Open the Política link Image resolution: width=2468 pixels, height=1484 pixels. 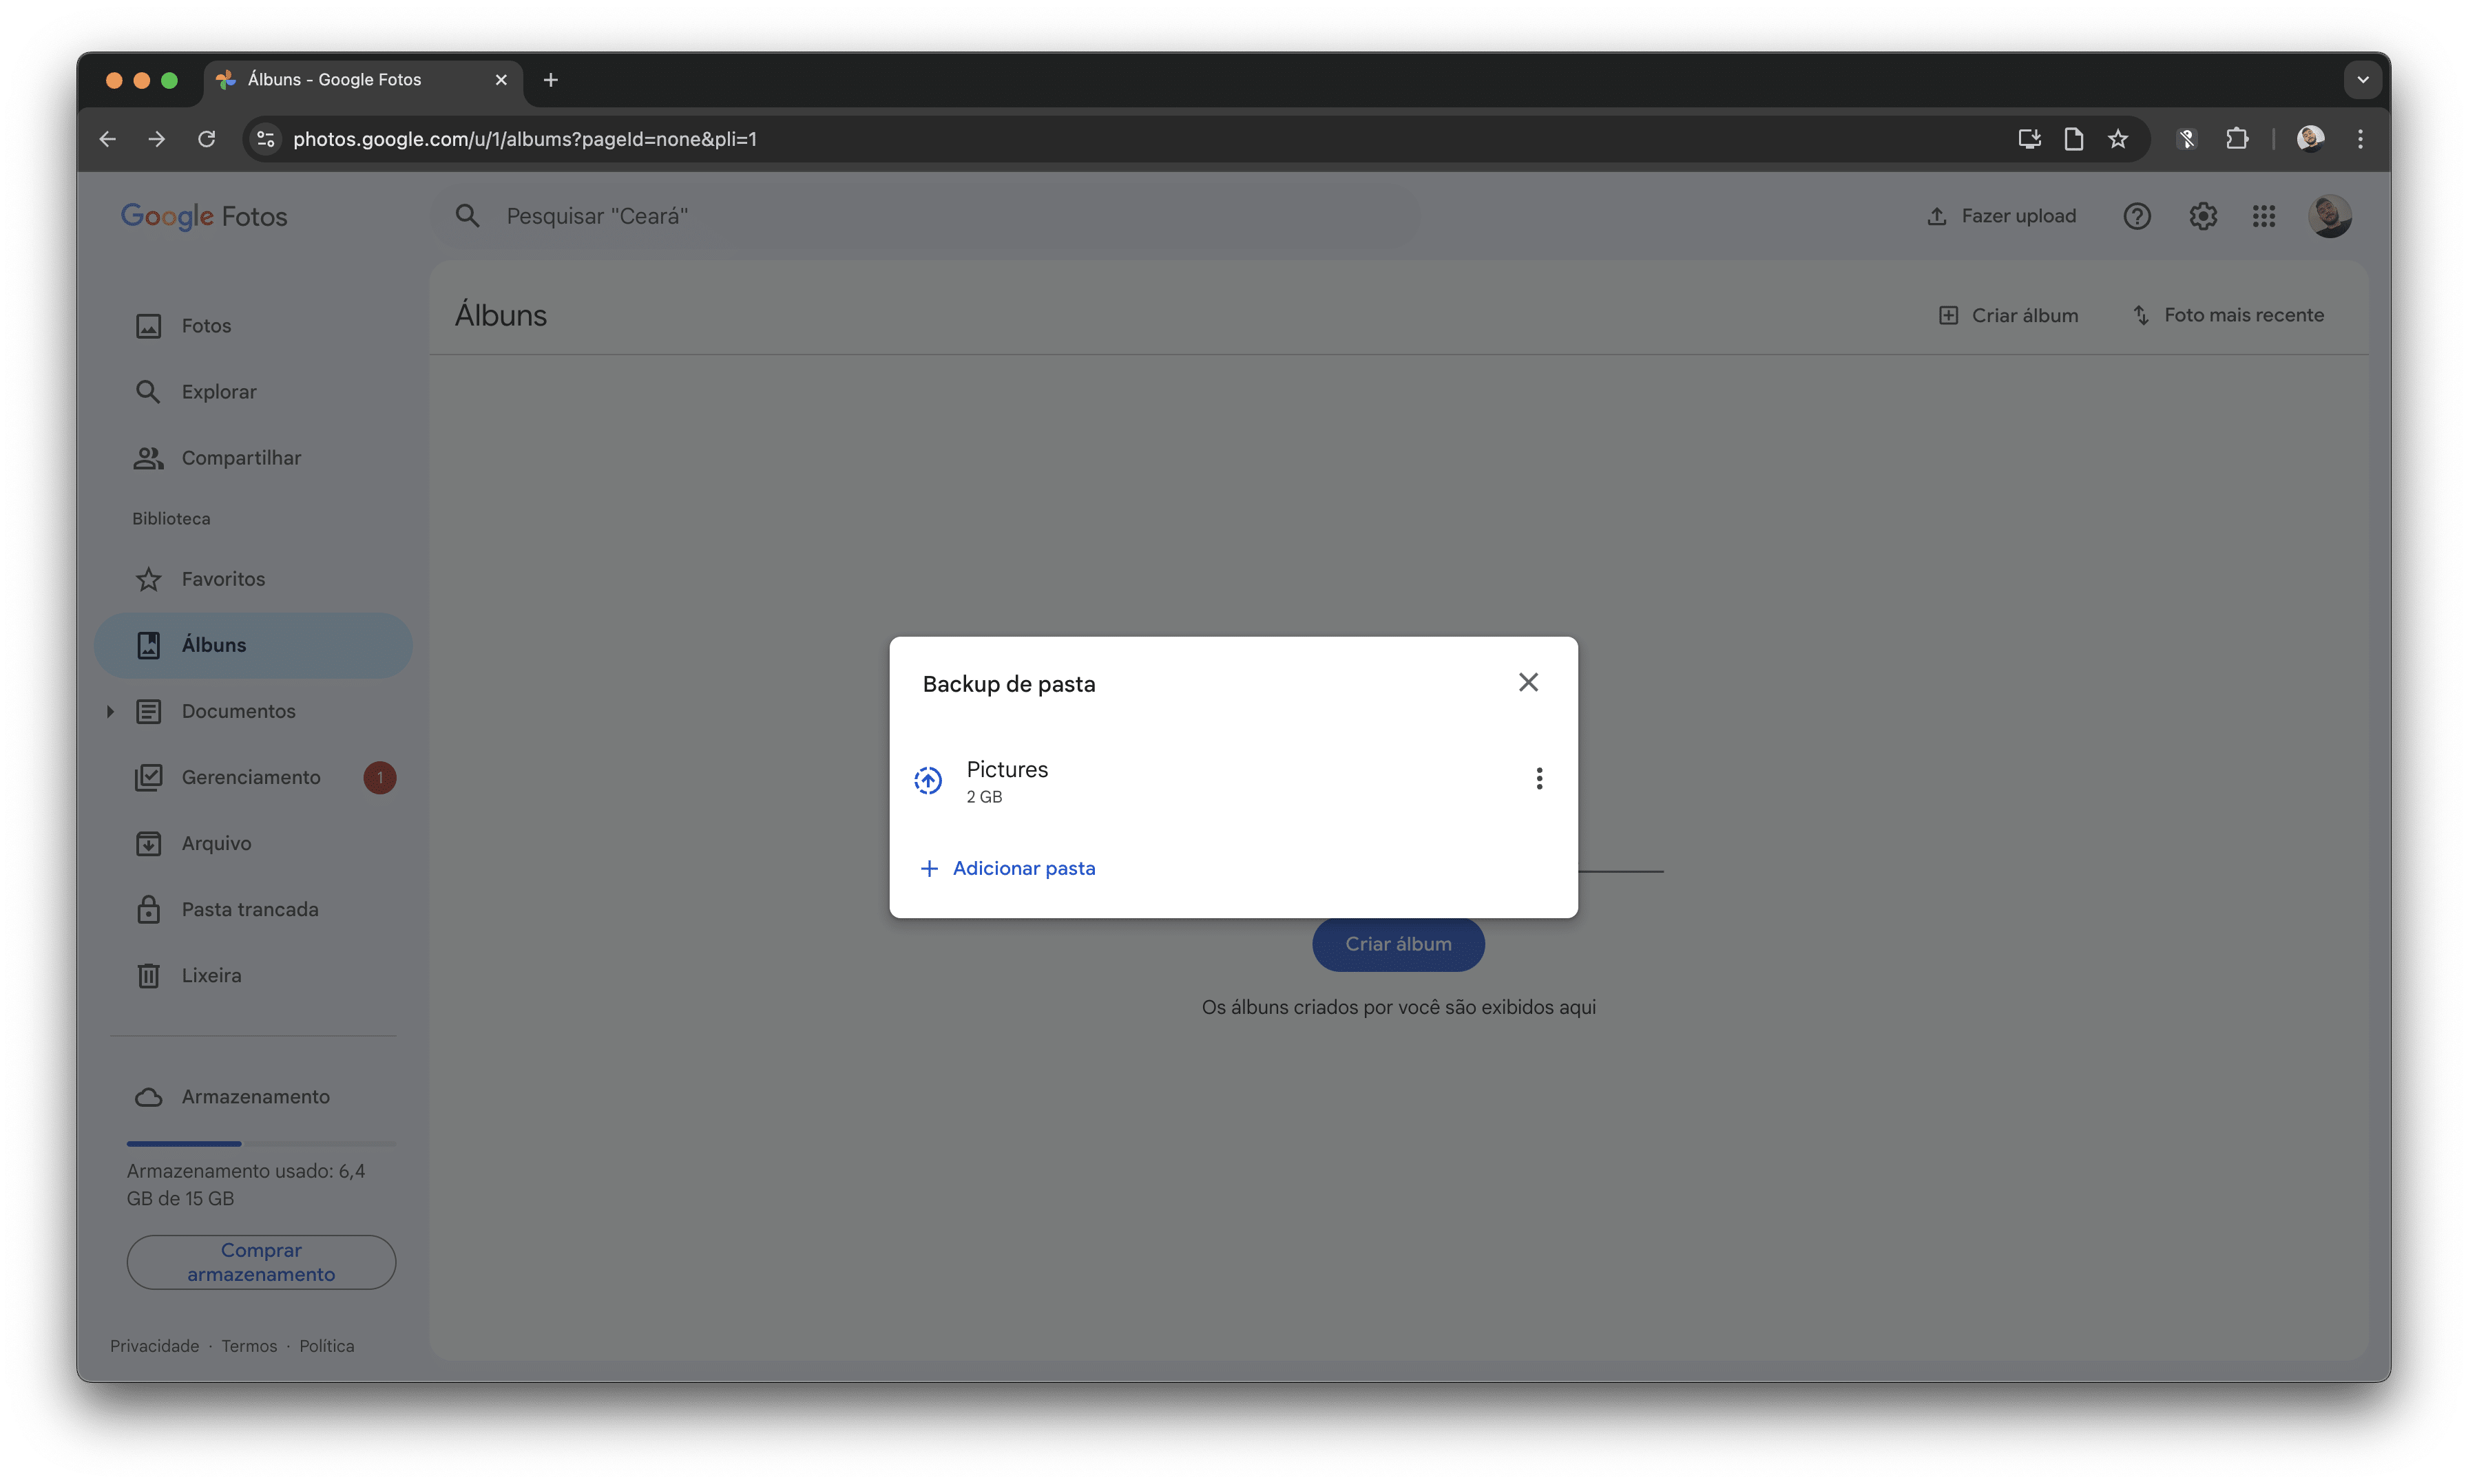[326, 1346]
